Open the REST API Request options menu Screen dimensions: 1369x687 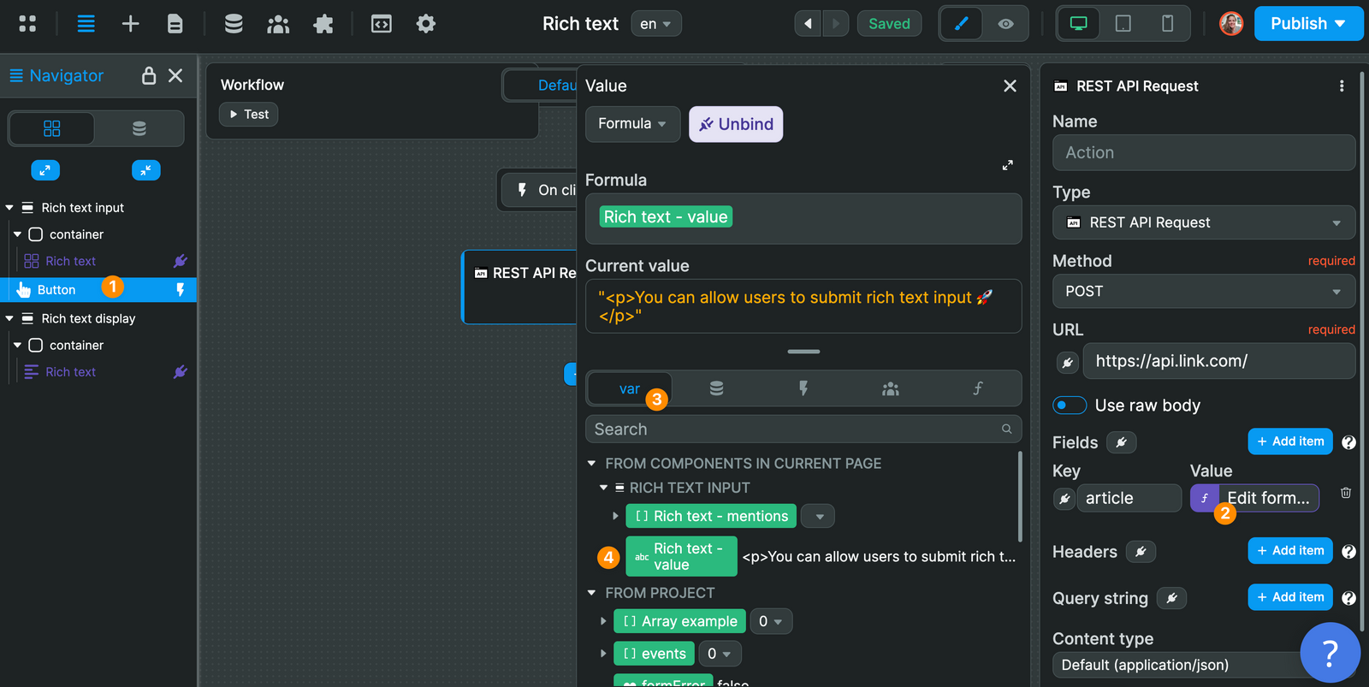click(1341, 86)
